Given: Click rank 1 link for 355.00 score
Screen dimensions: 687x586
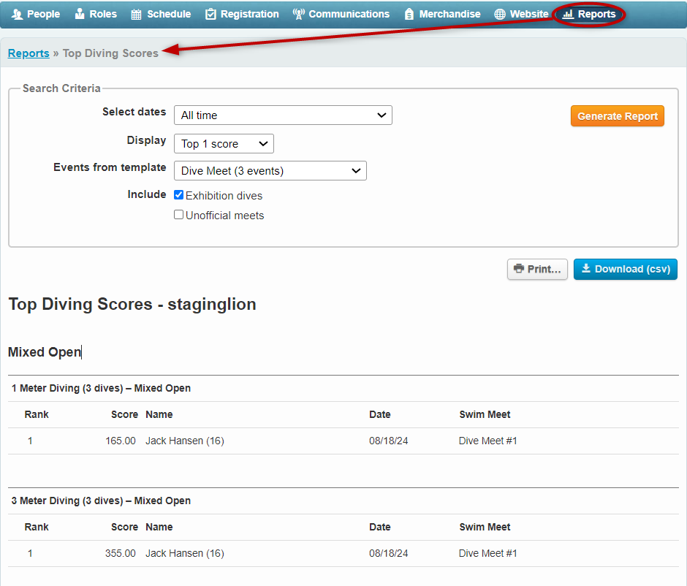Looking at the screenshot, I should tap(30, 553).
